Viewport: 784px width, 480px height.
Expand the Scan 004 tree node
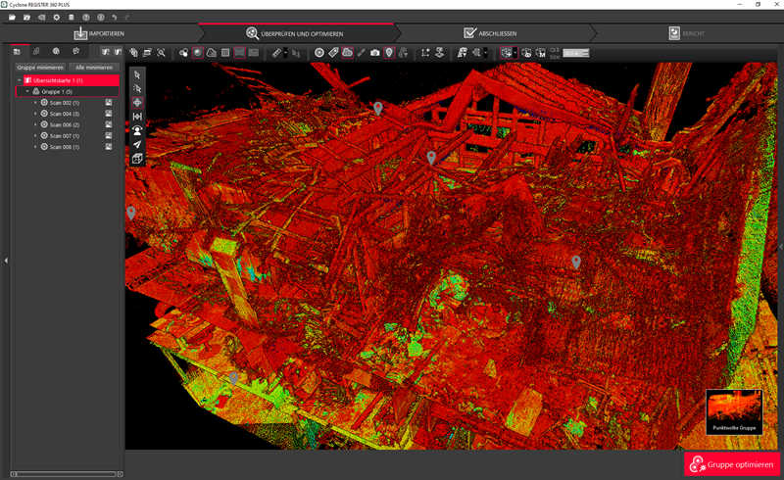pos(35,114)
